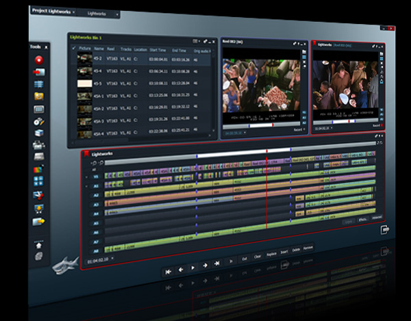Click the fingerprint icon in Tools panel
Screen dimensions: 411x321
39,256
